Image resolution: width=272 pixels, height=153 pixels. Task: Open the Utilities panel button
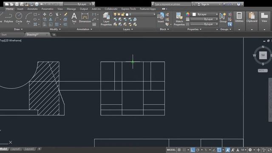[x=239, y=17]
